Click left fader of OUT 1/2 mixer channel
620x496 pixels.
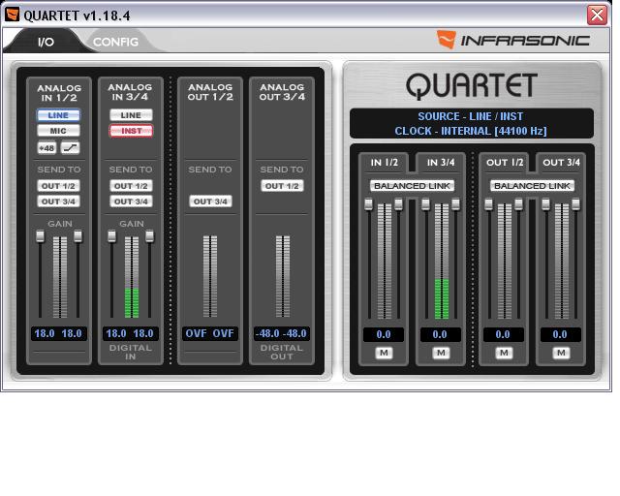click(x=488, y=204)
